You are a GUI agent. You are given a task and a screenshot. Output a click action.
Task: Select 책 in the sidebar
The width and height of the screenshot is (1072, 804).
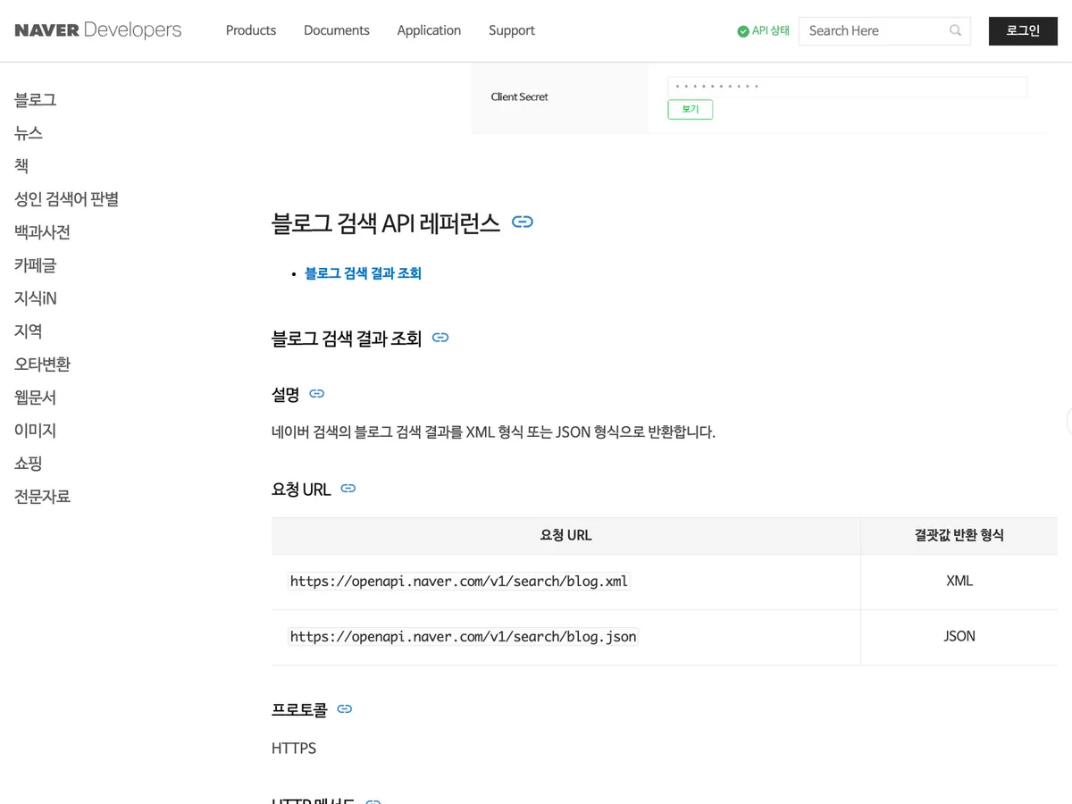click(x=21, y=166)
